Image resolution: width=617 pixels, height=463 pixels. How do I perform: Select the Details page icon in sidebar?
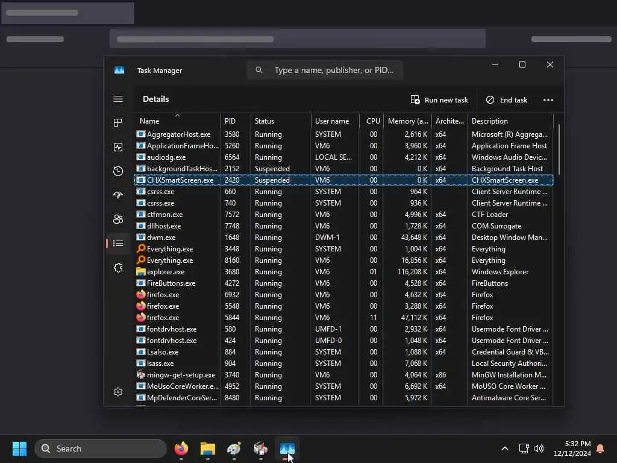tap(118, 244)
